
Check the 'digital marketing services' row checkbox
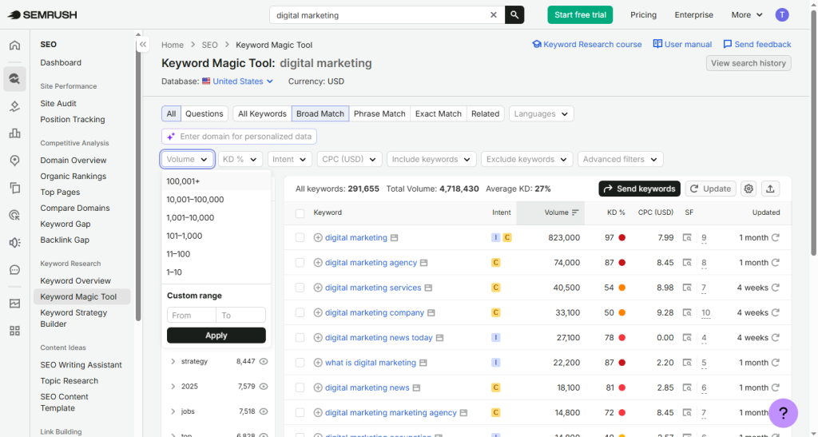click(300, 288)
